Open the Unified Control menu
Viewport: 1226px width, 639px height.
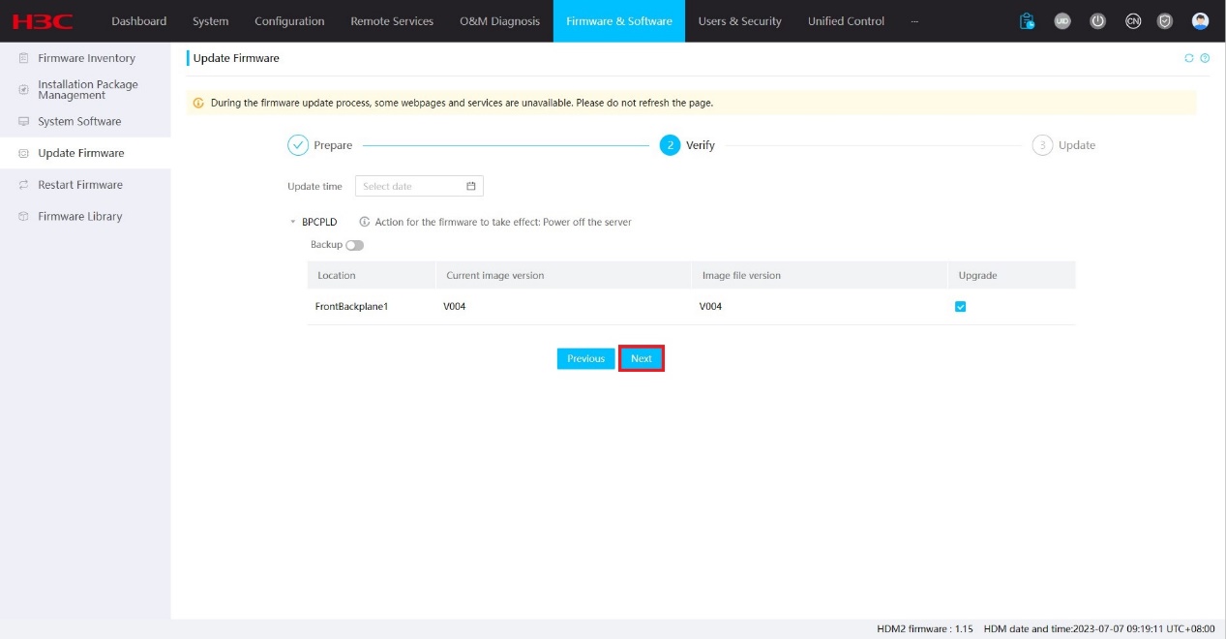click(x=846, y=21)
